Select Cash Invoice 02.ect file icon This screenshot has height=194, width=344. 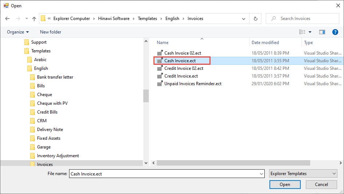pyautogui.click(x=160, y=53)
